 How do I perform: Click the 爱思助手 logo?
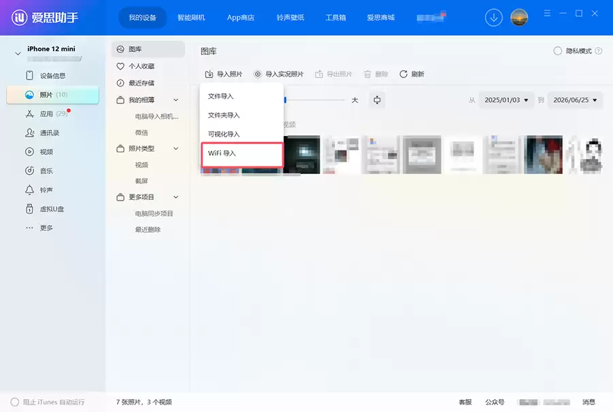[x=45, y=18]
